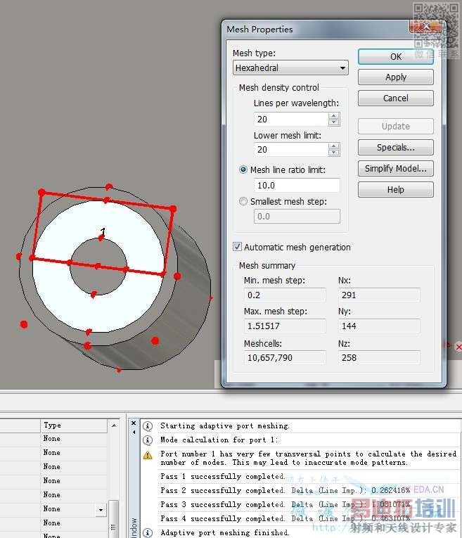Open the Specials... settings
The width and height of the screenshot is (462, 538).
tap(395, 148)
